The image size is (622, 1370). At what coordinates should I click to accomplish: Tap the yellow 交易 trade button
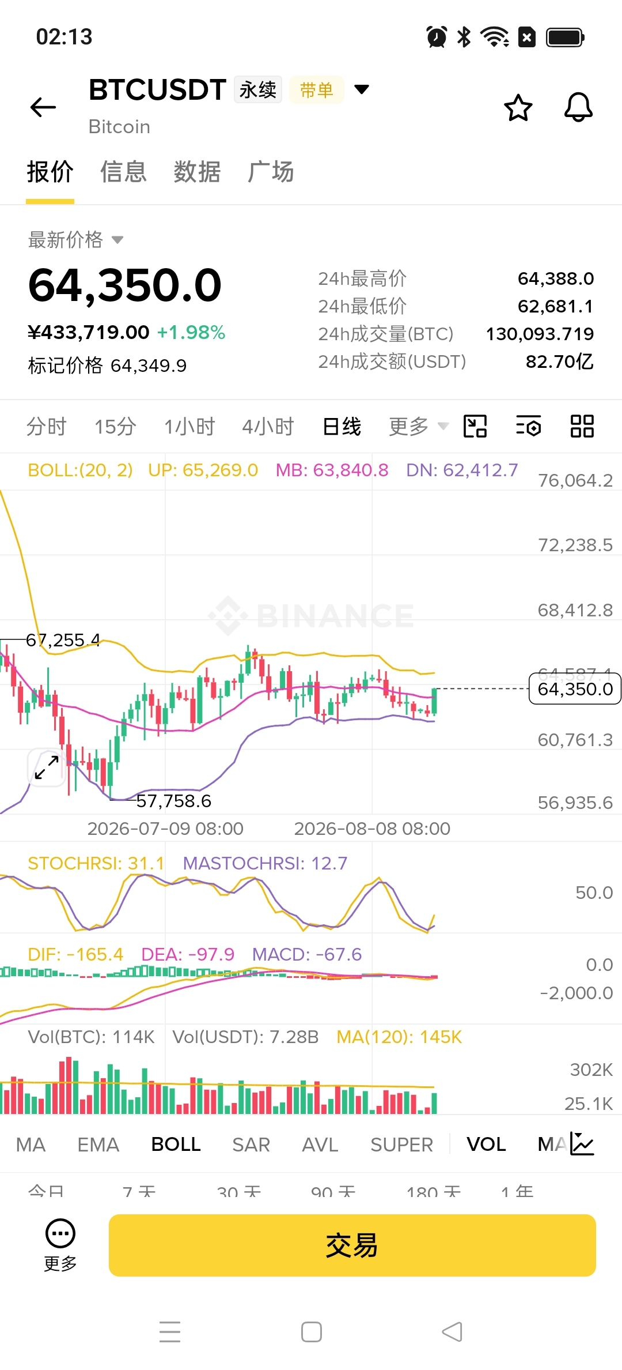[x=352, y=1245]
